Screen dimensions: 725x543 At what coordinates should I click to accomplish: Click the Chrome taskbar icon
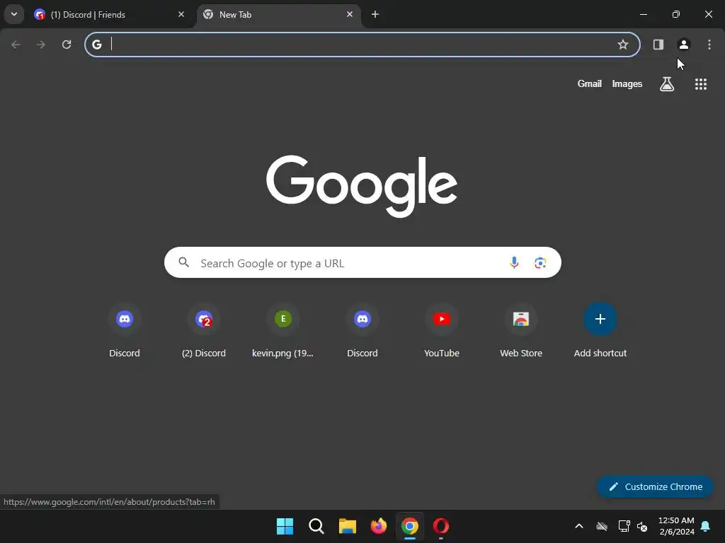coord(410,526)
